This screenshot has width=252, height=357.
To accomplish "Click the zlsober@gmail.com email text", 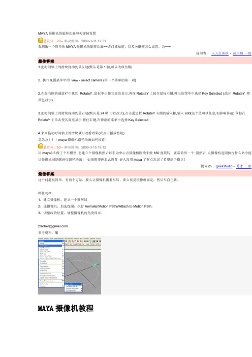I will click(53, 226).
